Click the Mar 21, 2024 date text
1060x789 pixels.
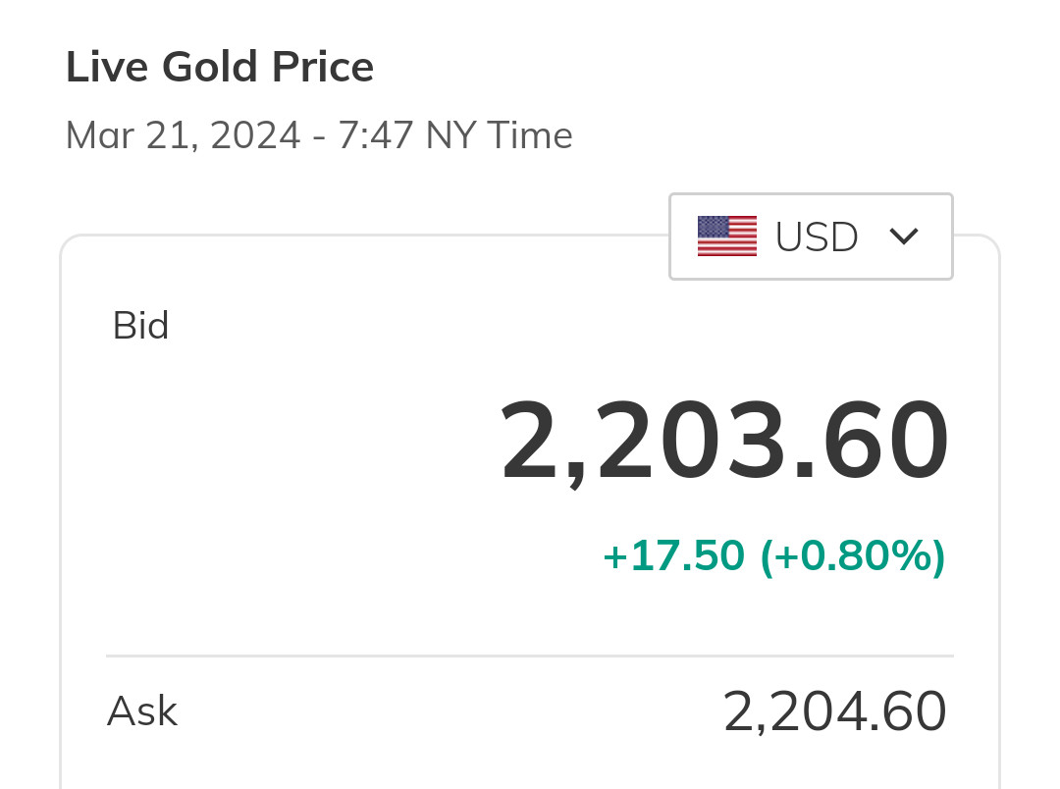pyautogui.click(x=183, y=135)
